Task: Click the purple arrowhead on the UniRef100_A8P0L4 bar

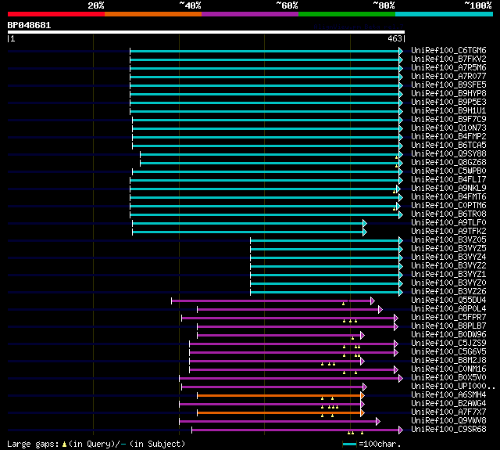Action: [x=380, y=309]
